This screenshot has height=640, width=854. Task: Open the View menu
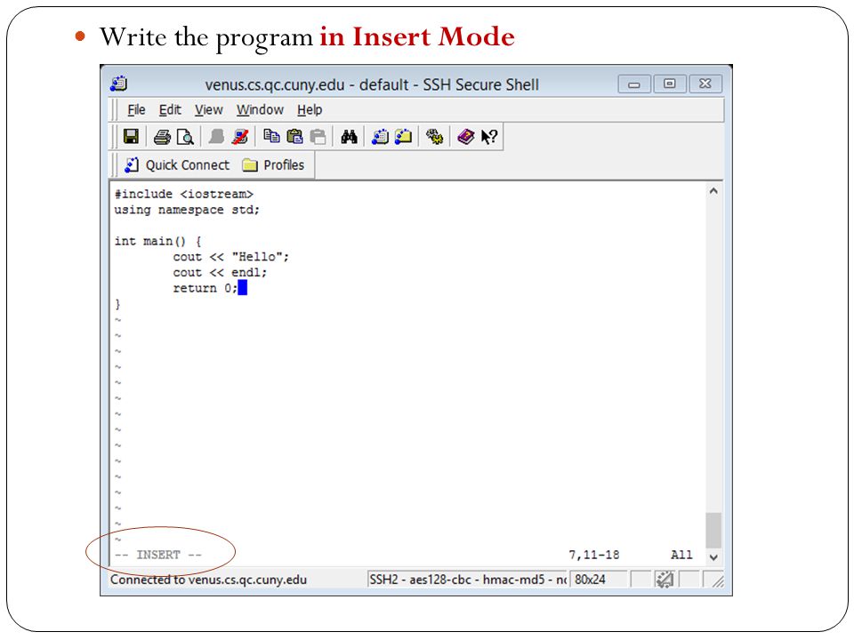click(x=209, y=110)
